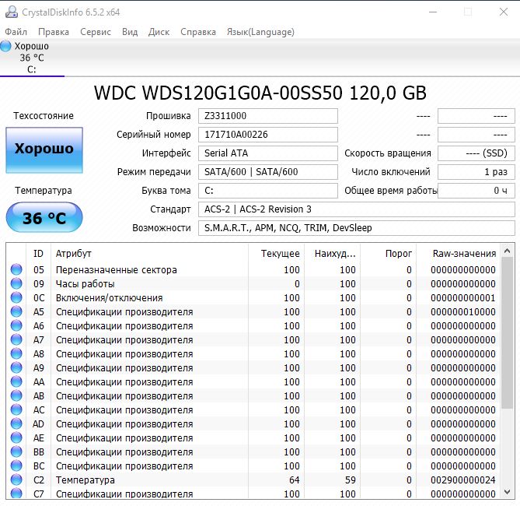
Task: Click raw value 000000000001 in row 0C
Action: [463, 297]
